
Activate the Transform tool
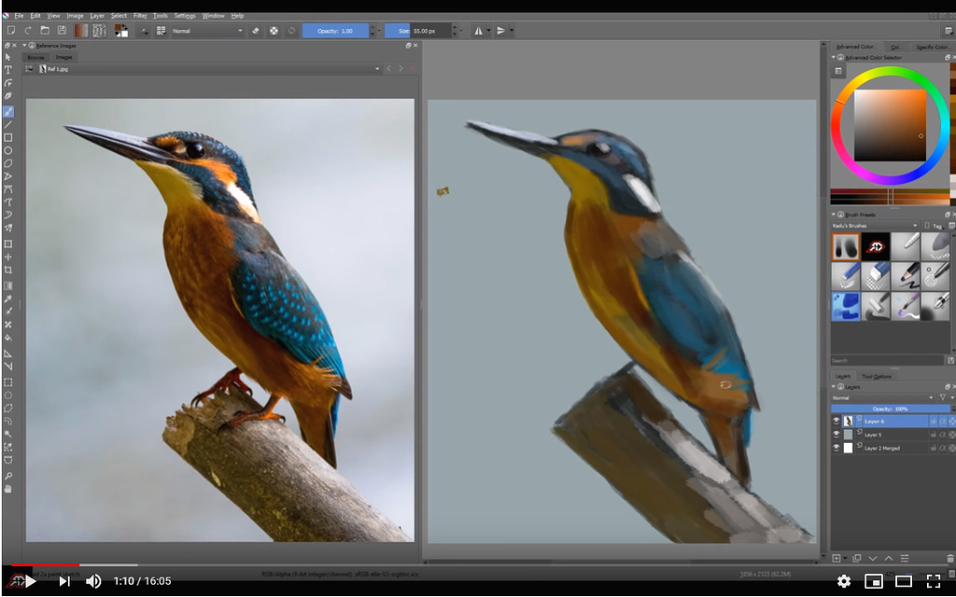pyautogui.click(x=8, y=244)
